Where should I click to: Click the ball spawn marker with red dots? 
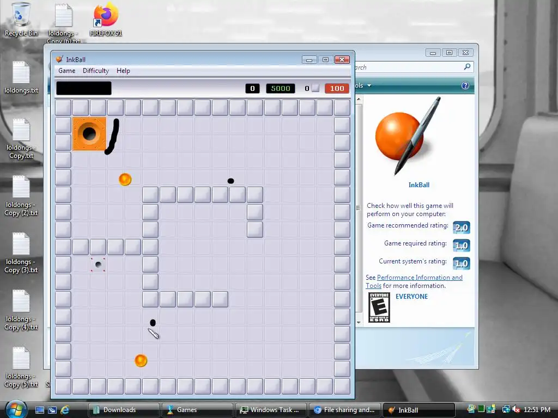tap(98, 265)
